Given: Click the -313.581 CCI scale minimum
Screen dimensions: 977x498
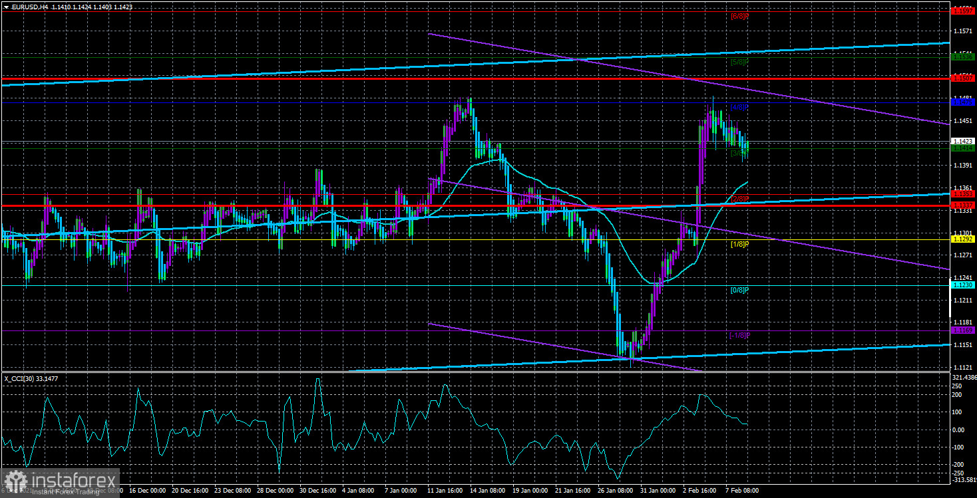Looking at the screenshot, I should (x=964, y=479).
